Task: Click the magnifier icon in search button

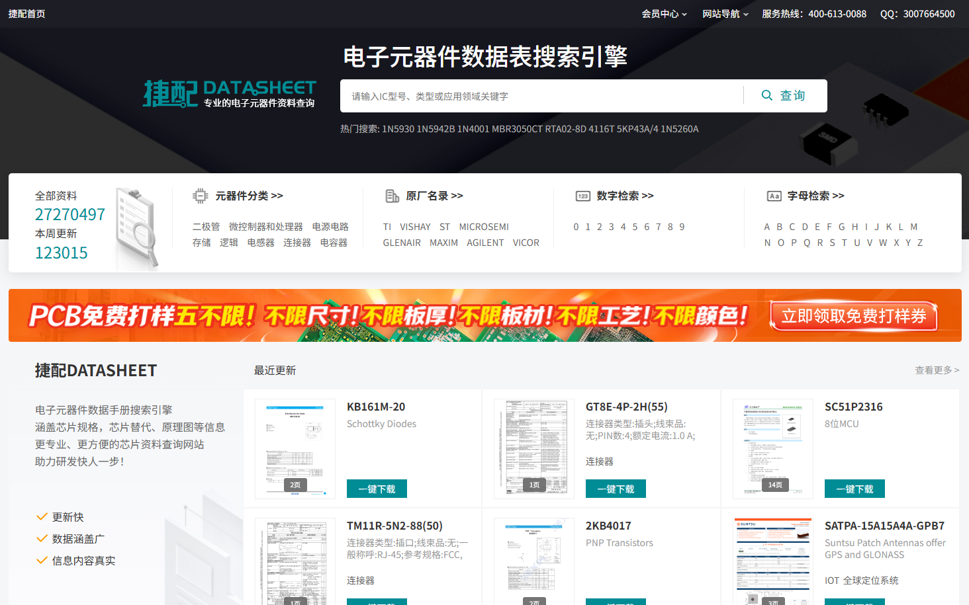Action: click(x=766, y=95)
